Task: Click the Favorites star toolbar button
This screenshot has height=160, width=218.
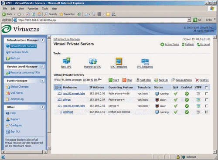Action: tap(67, 14)
